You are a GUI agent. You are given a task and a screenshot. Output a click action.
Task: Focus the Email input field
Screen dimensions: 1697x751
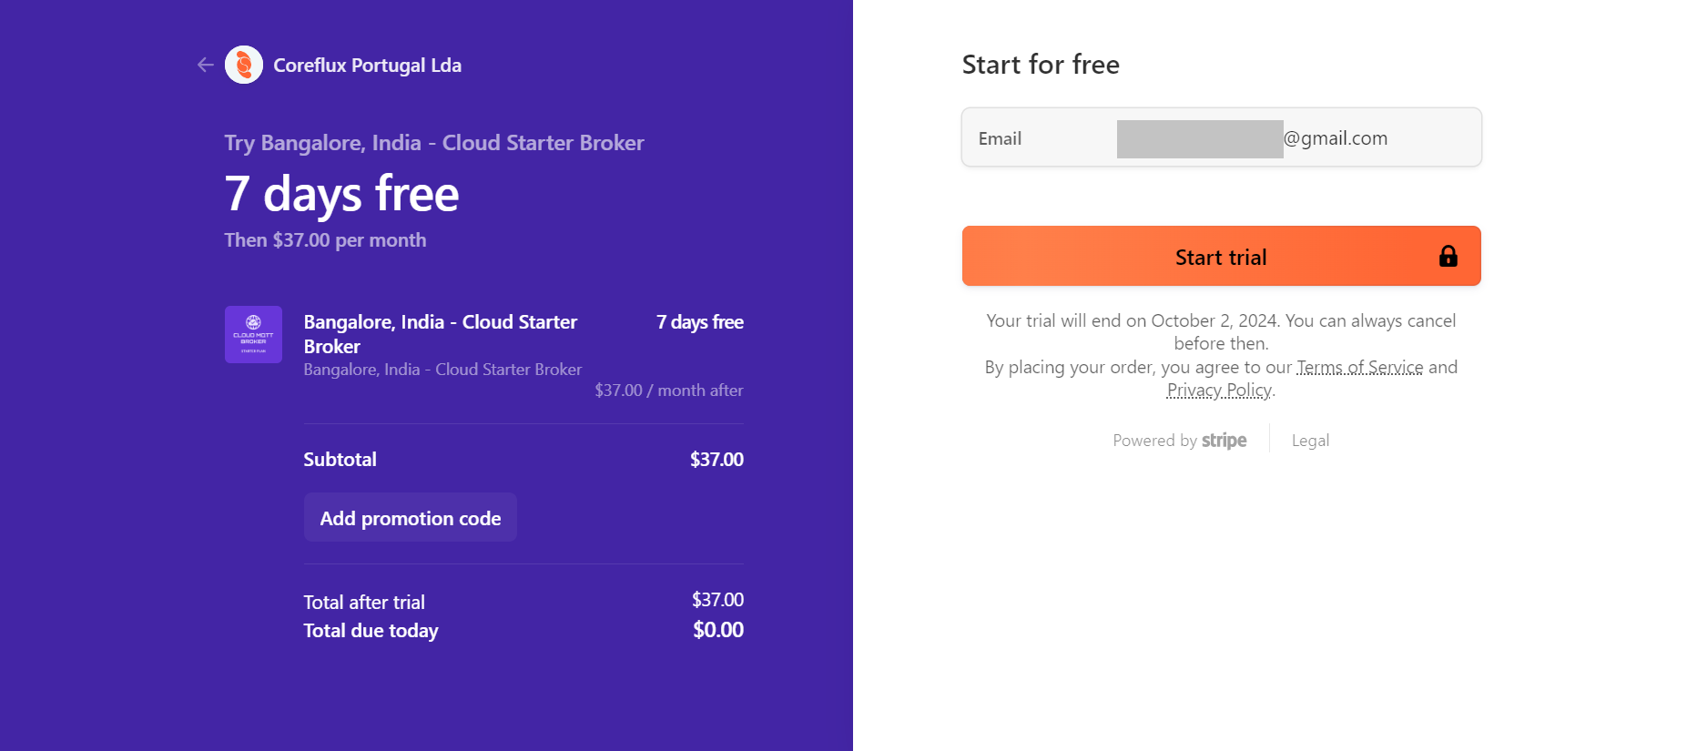[1221, 137]
